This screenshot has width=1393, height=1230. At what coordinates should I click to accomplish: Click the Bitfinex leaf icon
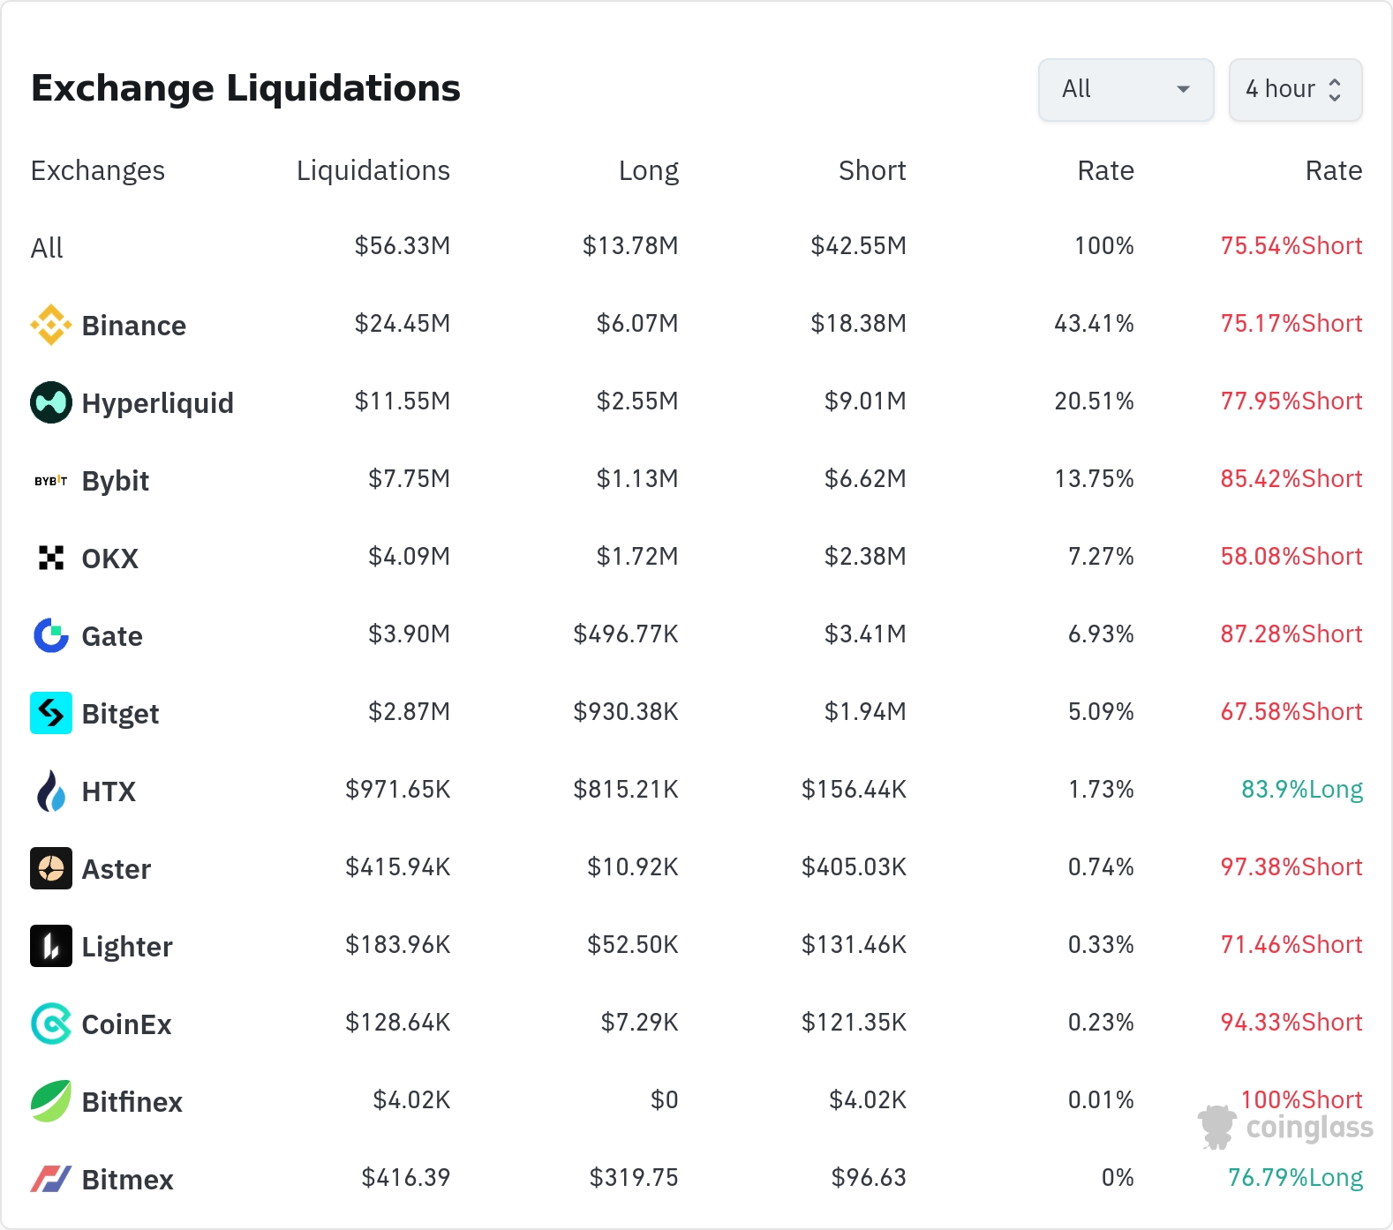tap(51, 1101)
